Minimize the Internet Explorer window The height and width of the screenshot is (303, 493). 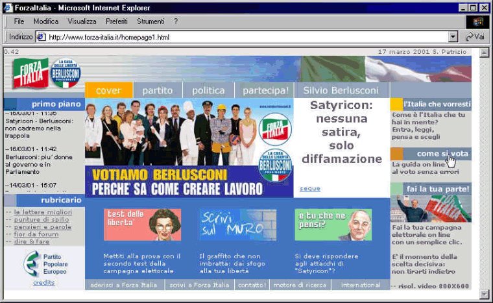point(463,8)
